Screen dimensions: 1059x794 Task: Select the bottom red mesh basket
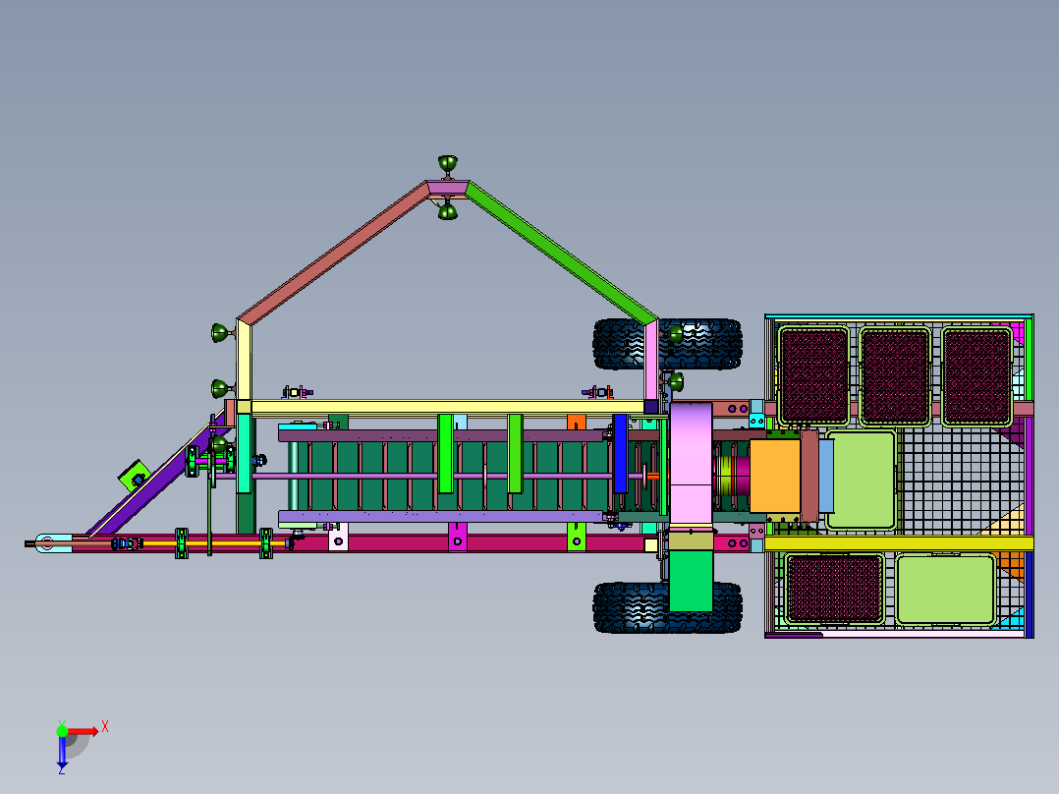pos(835,588)
